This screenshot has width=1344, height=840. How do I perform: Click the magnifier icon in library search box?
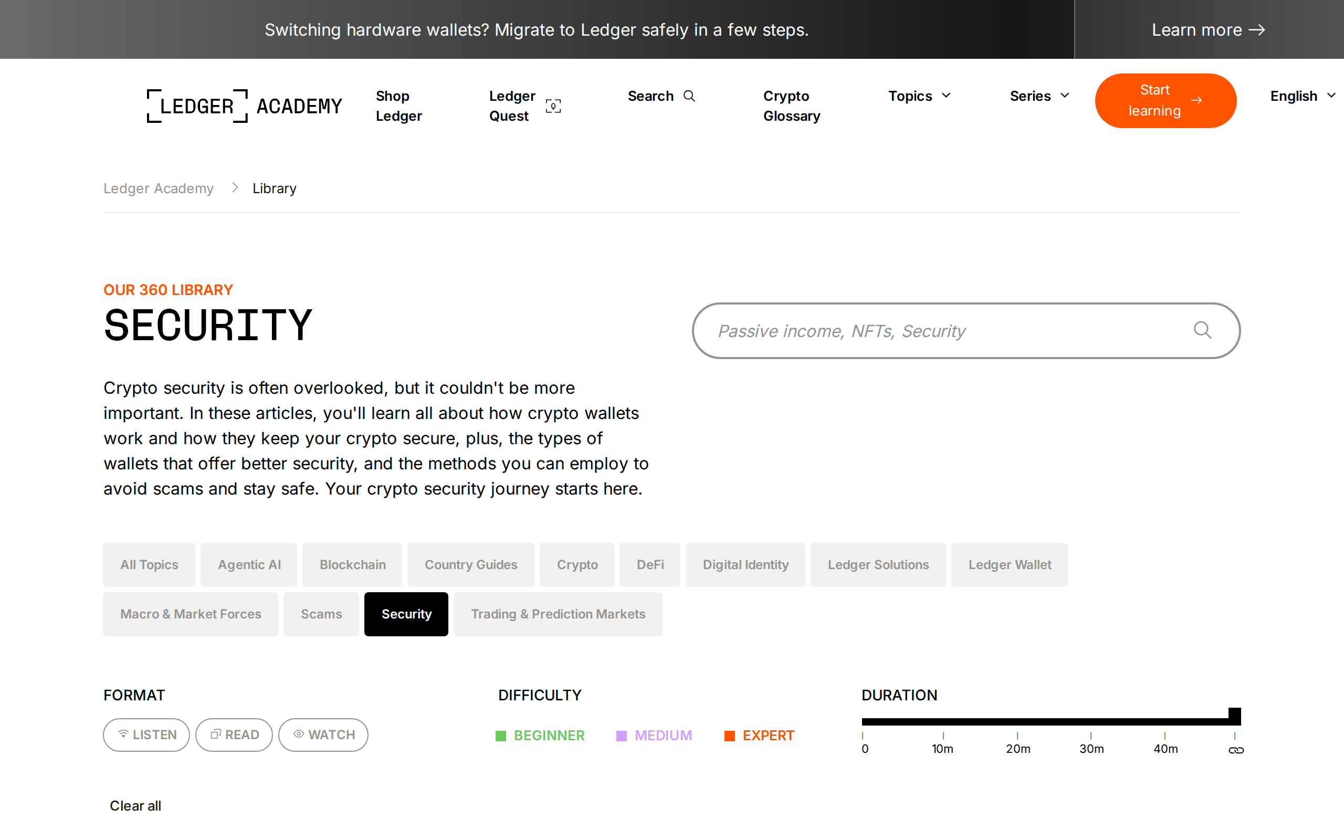(x=1202, y=330)
